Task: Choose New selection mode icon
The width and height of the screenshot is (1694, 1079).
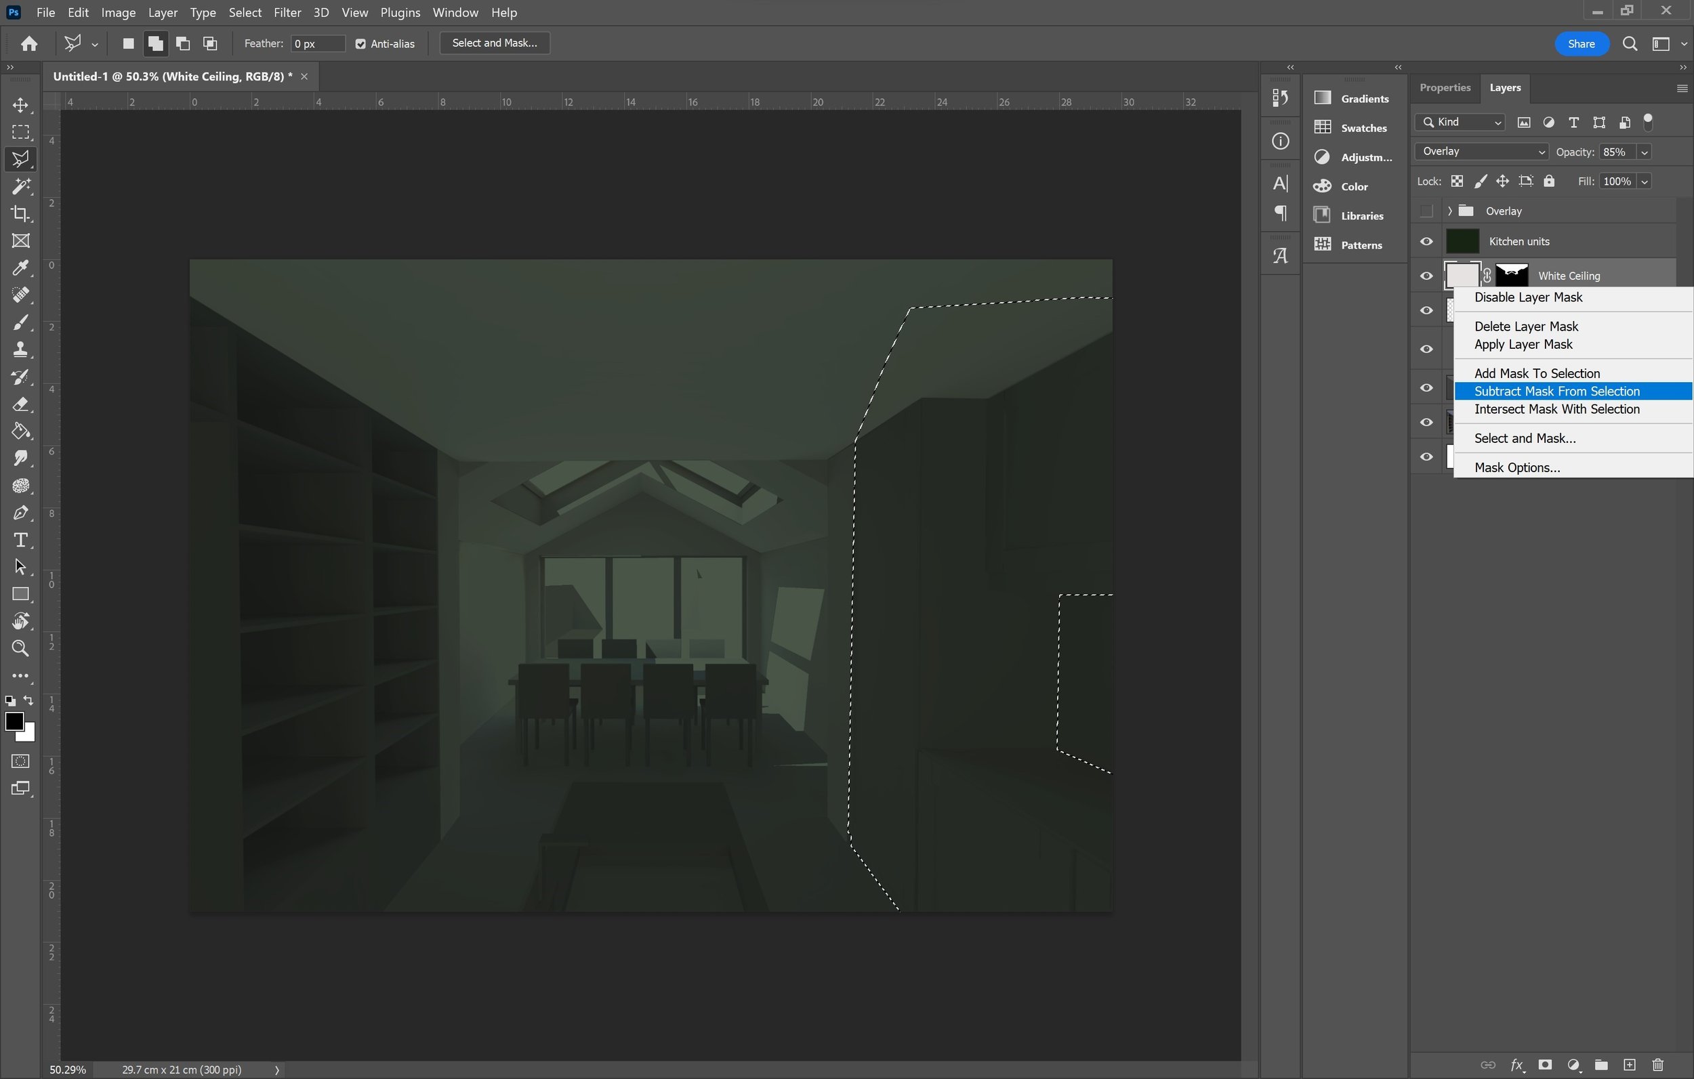Action: click(x=128, y=43)
